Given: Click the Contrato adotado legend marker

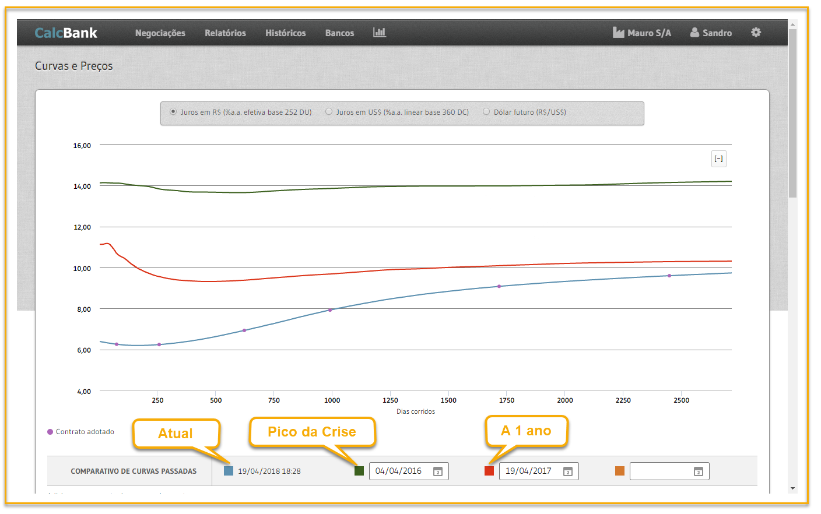Looking at the screenshot, I should [x=50, y=432].
